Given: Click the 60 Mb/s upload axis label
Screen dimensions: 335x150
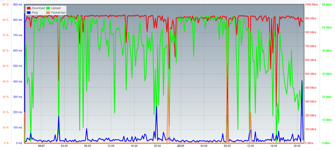Looking at the screenshot, I should [327, 4].
